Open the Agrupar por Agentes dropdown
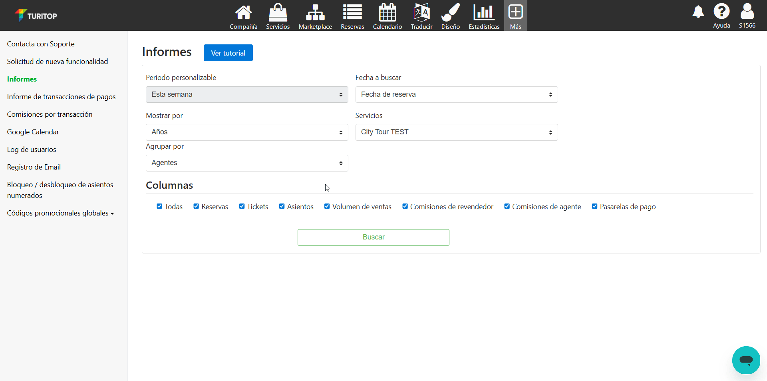 [247, 163]
